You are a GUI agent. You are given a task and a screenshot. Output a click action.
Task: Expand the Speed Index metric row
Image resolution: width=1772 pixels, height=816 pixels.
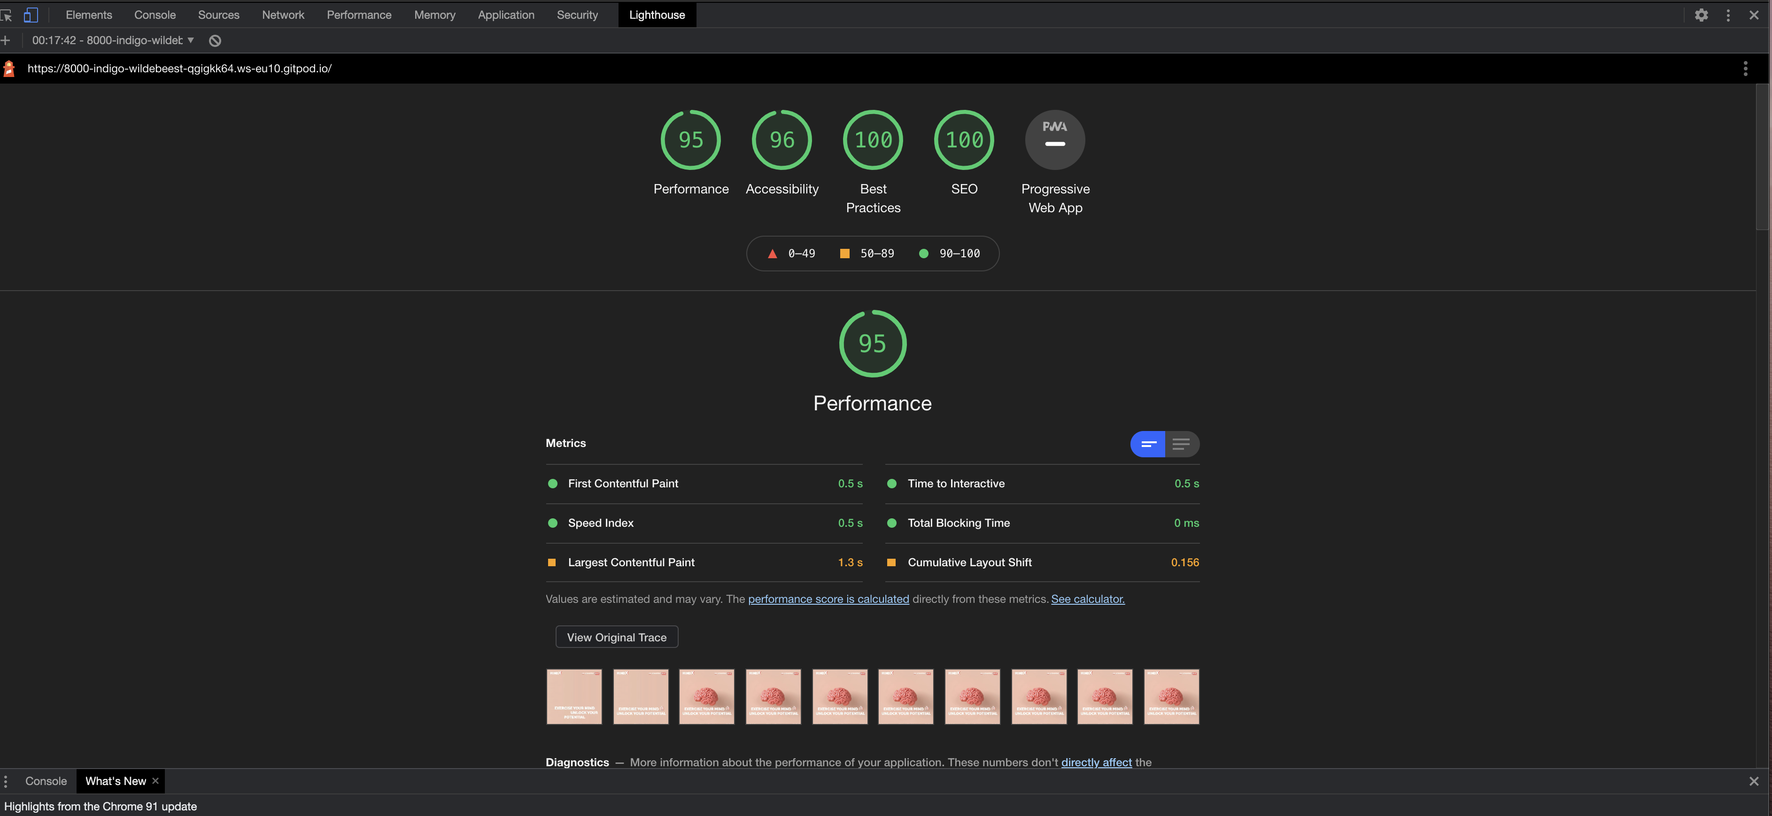pyautogui.click(x=704, y=523)
